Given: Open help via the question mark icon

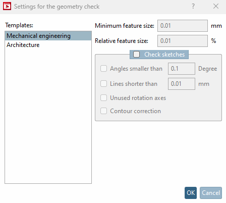Looking at the screenshot, I should tap(193, 7).
